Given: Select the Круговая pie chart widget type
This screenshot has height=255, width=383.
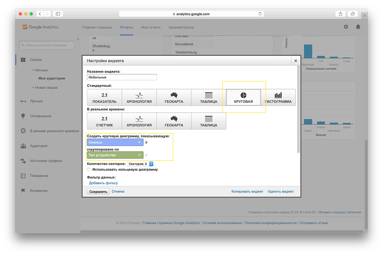Looking at the screenshot, I should tap(243, 97).
